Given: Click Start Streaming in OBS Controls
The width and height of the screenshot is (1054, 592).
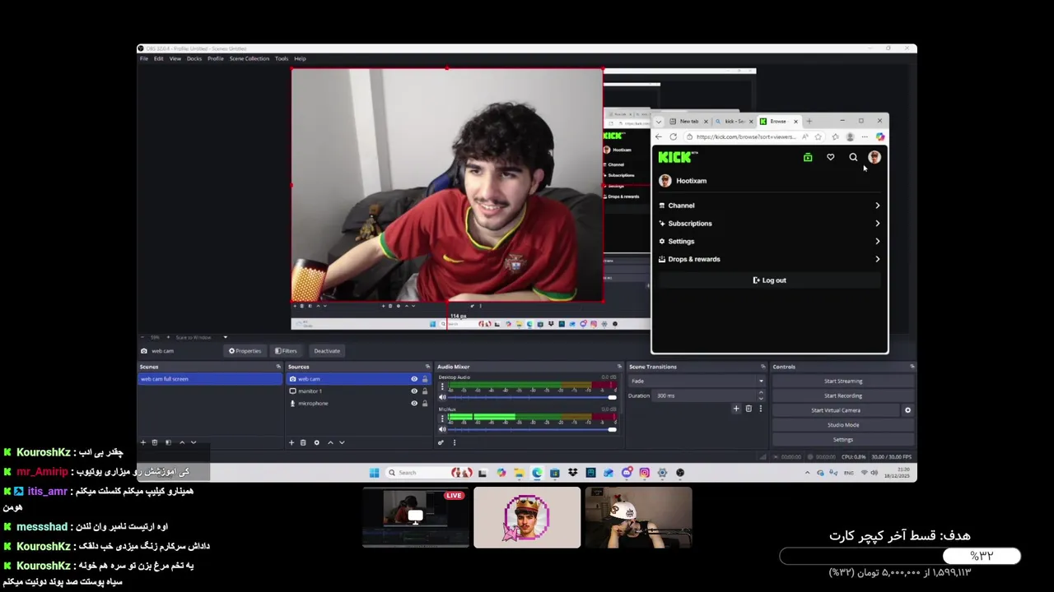Looking at the screenshot, I should pos(843,382).
